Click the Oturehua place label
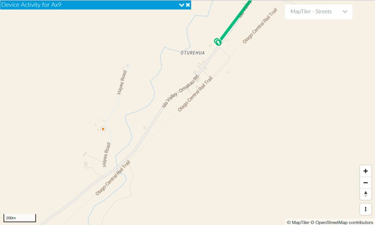375x225 pixels. point(193,53)
